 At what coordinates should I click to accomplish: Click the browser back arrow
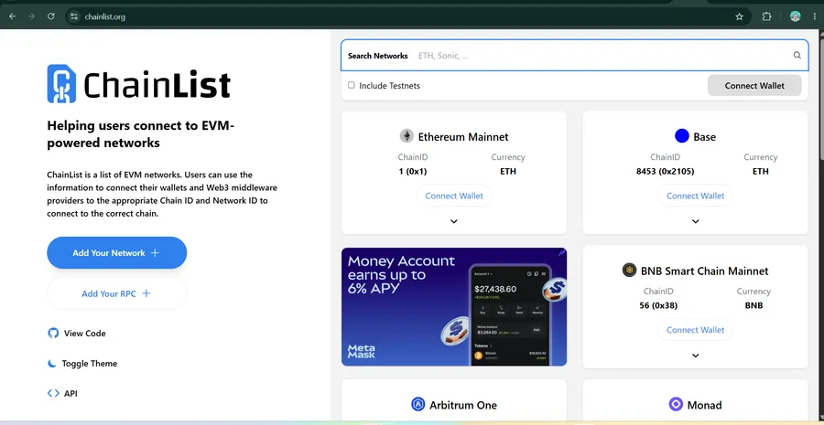tap(12, 16)
